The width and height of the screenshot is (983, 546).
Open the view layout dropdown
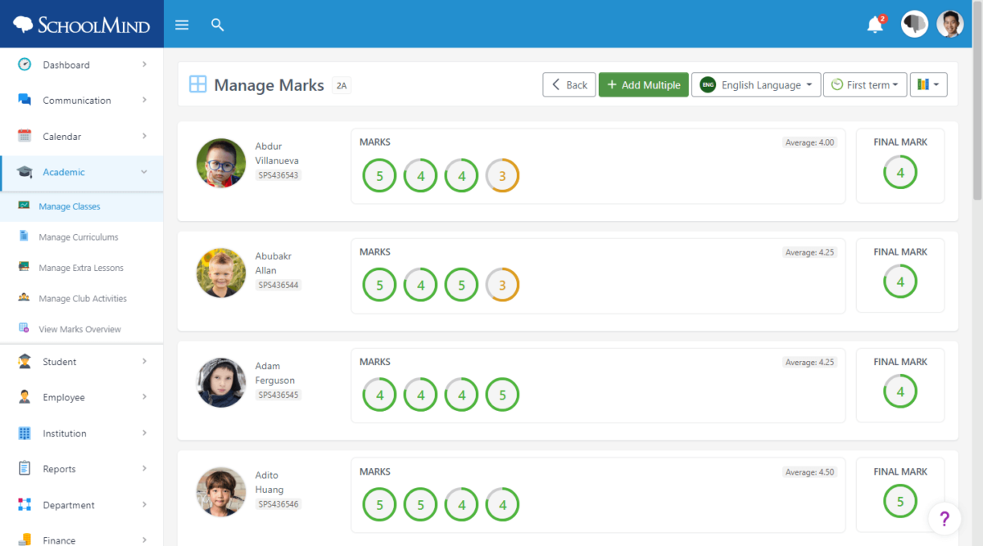pyautogui.click(x=928, y=85)
